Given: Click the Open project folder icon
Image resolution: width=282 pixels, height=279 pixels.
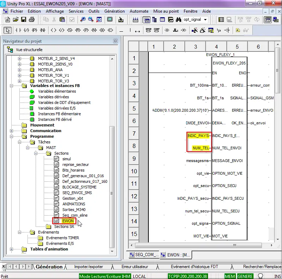Looking at the screenshot, I should point(16,19).
